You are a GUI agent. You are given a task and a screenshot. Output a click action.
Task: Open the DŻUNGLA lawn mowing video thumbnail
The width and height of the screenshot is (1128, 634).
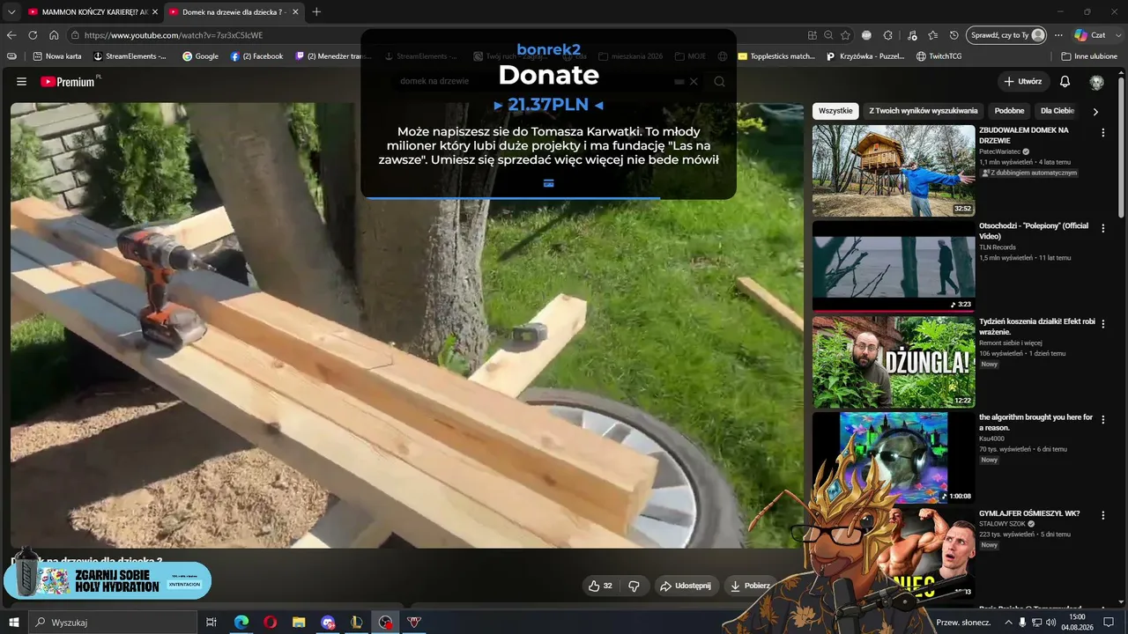(894, 362)
